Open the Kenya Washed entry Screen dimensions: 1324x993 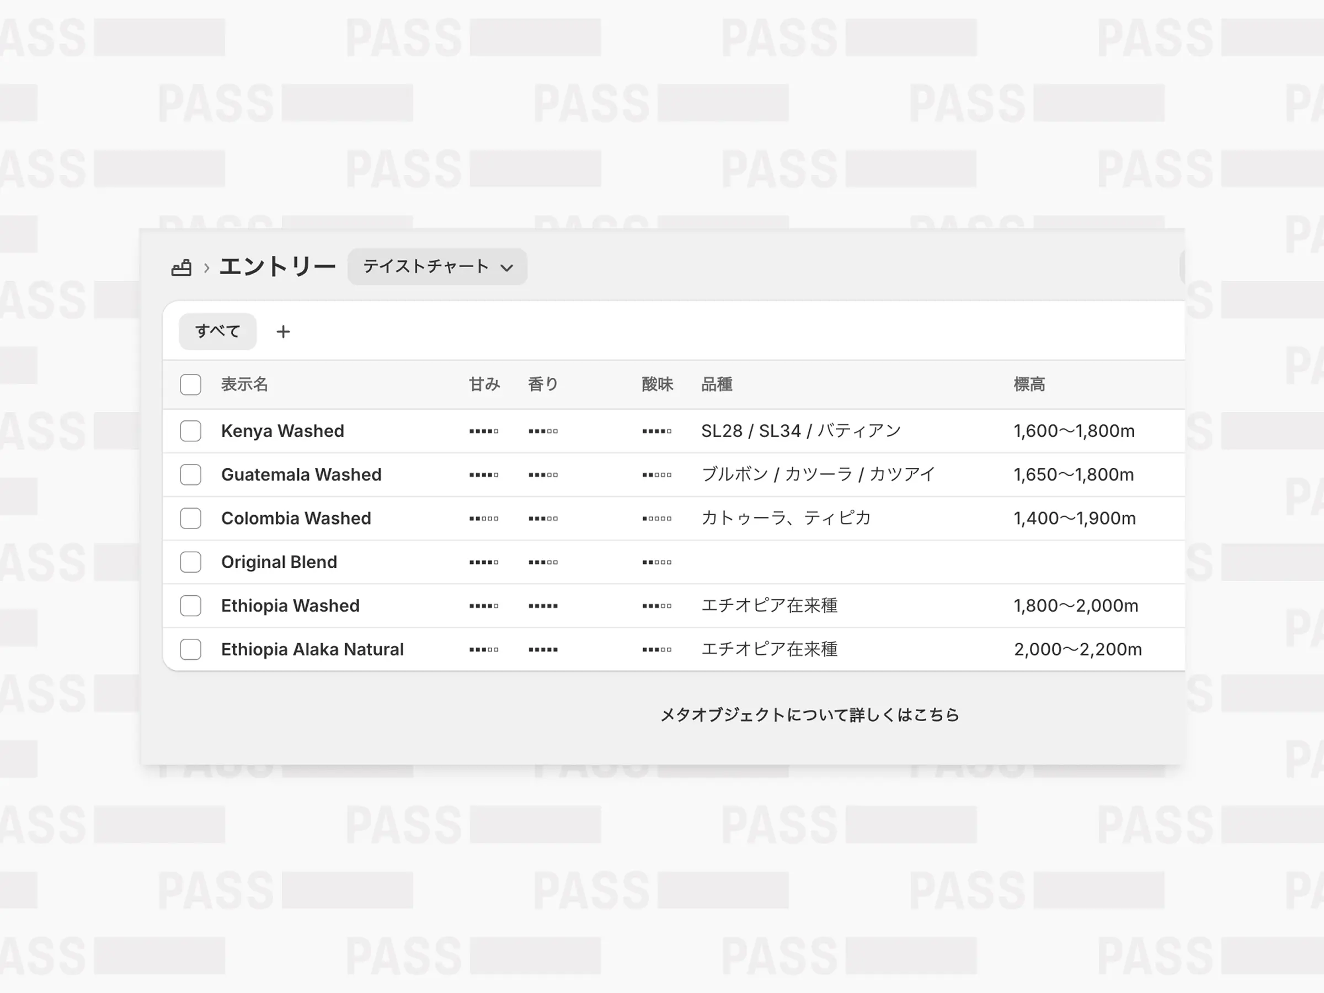(282, 430)
